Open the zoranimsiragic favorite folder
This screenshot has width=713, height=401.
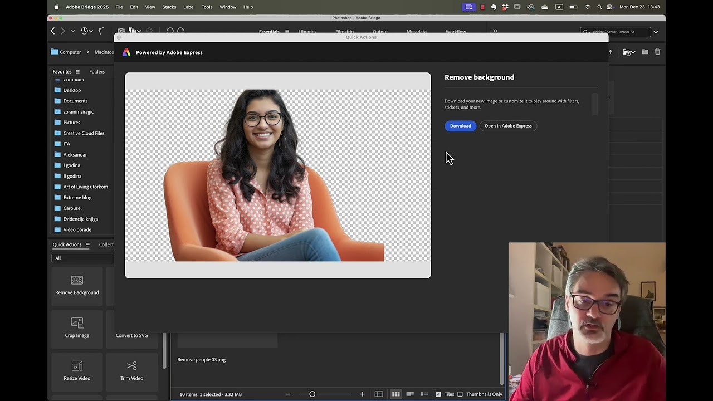pos(78,111)
